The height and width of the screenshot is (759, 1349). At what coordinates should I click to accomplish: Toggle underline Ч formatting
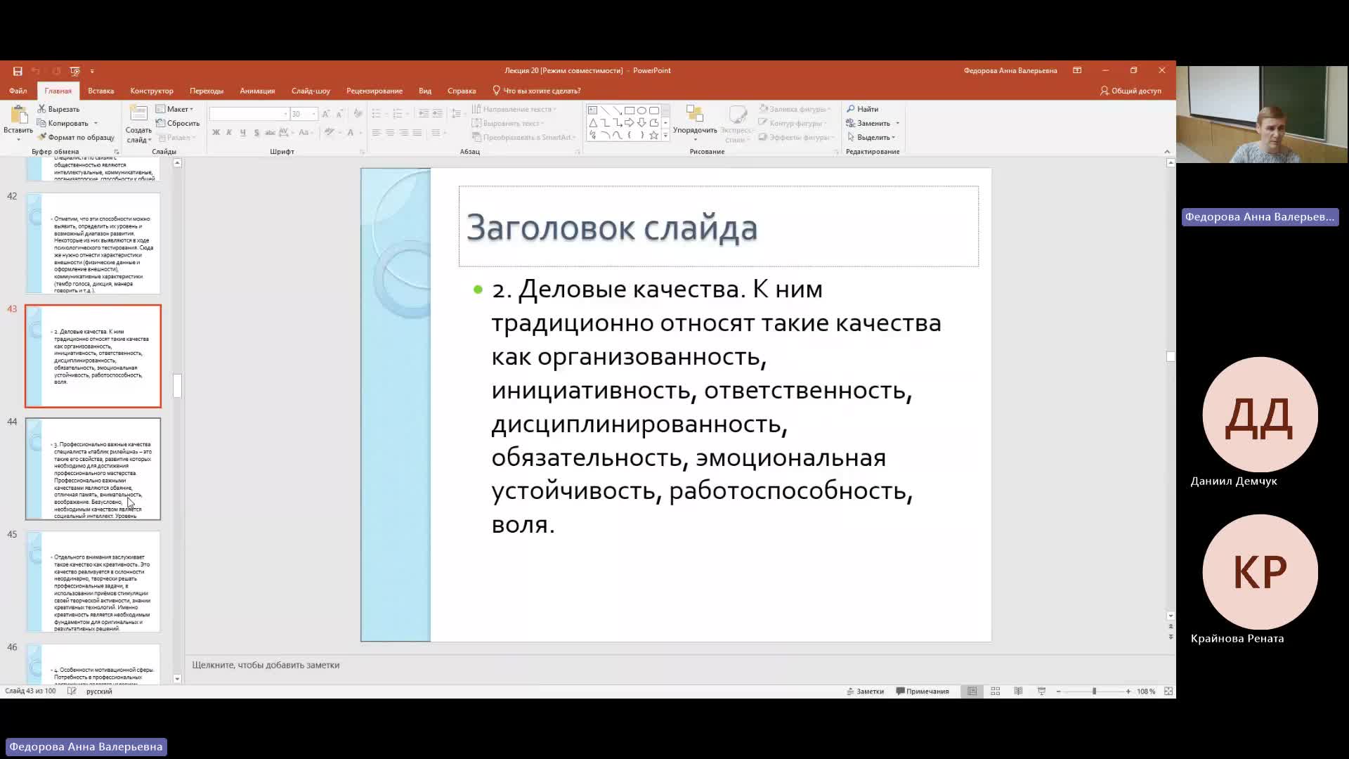click(243, 132)
